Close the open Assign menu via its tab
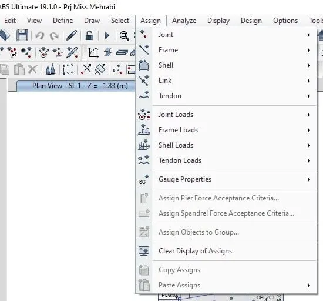Viewport: 323px width, 301px height. tap(151, 21)
